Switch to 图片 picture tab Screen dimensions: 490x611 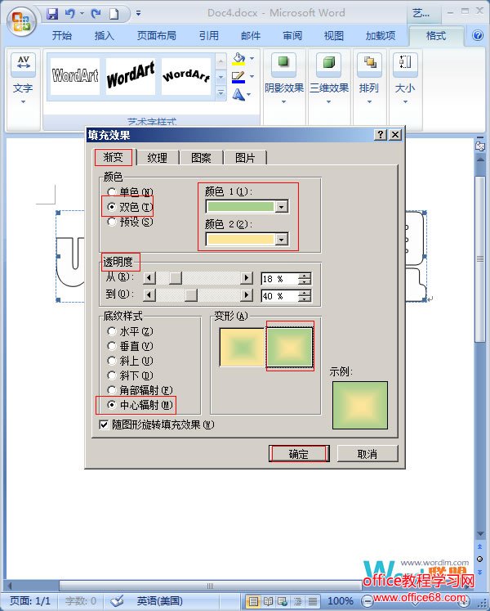click(x=245, y=157)
